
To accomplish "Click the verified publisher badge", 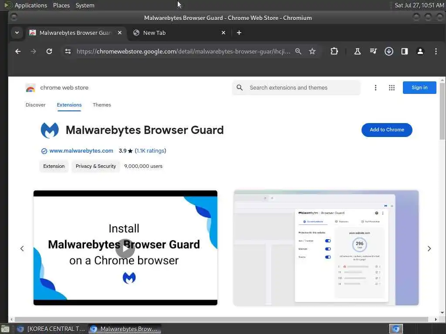I will pos(44,151).
